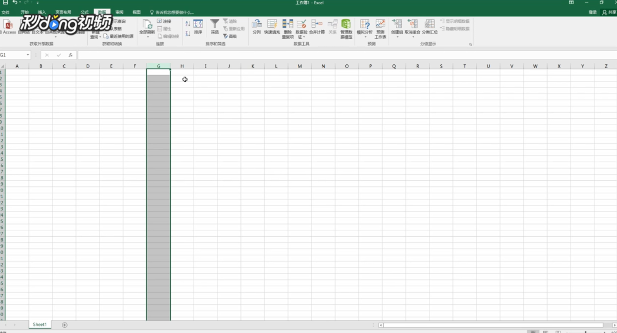Toggle the 筛选 filter funnel
The width and height of the screenshot is (617, 333).
[x=215, y=27]
